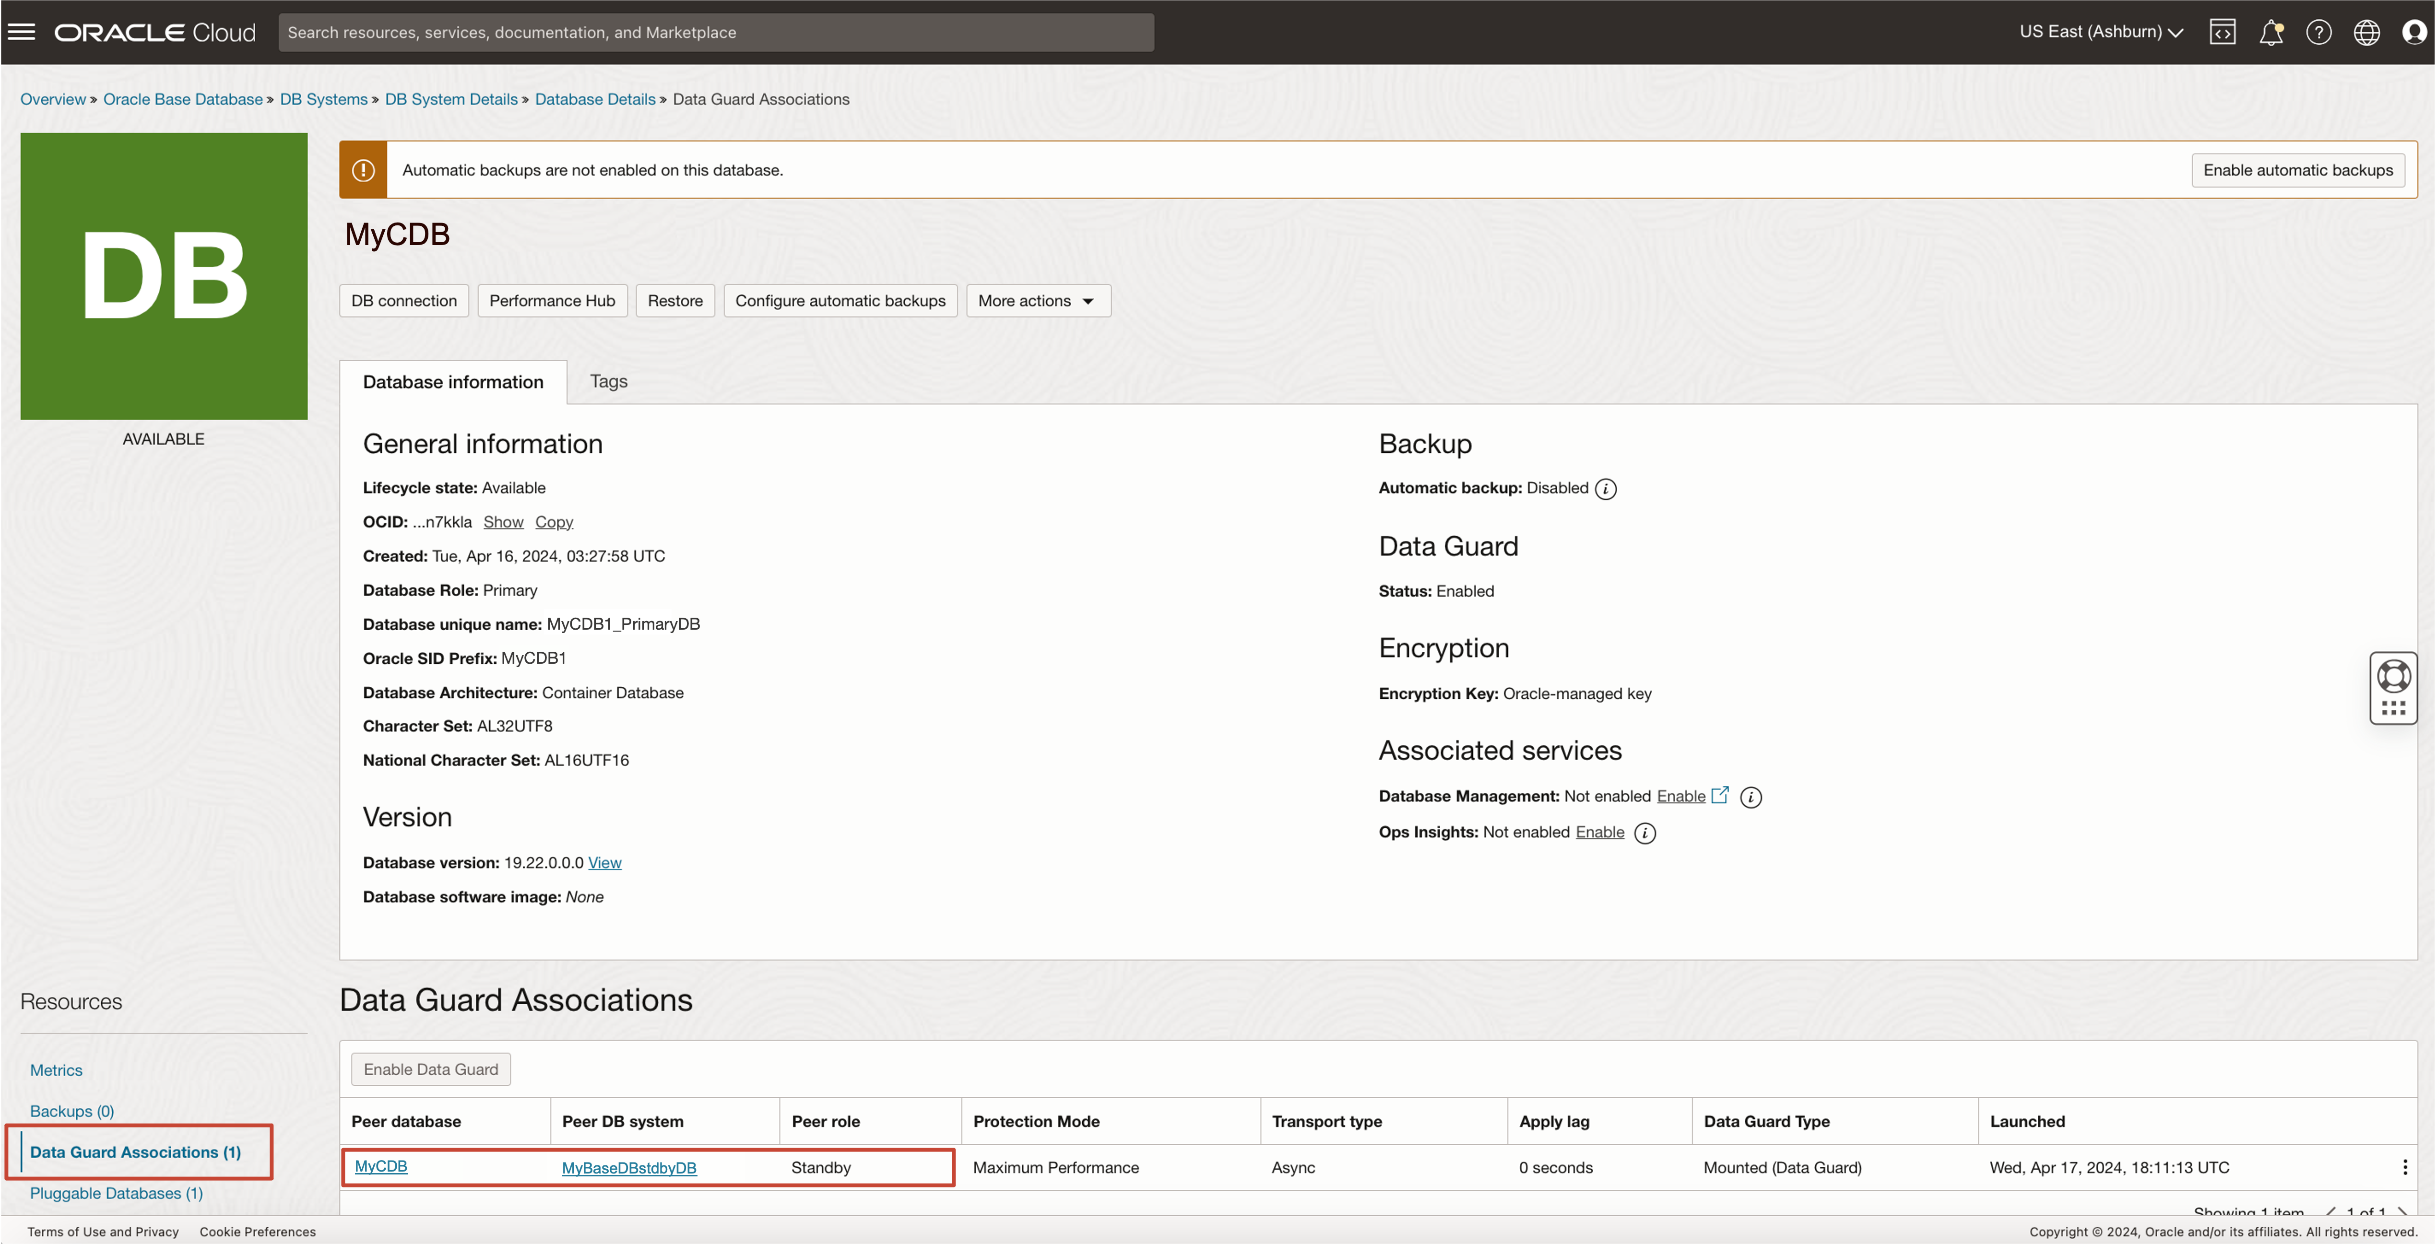Click the Enable Data Guard button
This screenshot has width=2436, height=1244.
[430, 1069]
